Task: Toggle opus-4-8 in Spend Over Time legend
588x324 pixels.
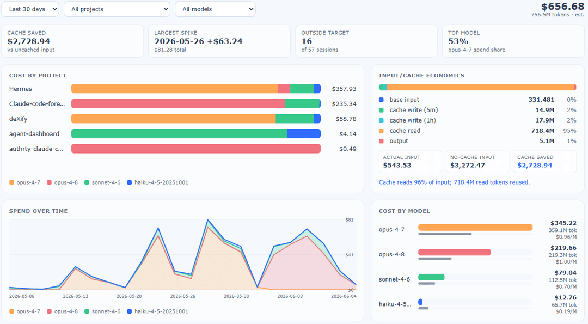Action: [62, 311]
